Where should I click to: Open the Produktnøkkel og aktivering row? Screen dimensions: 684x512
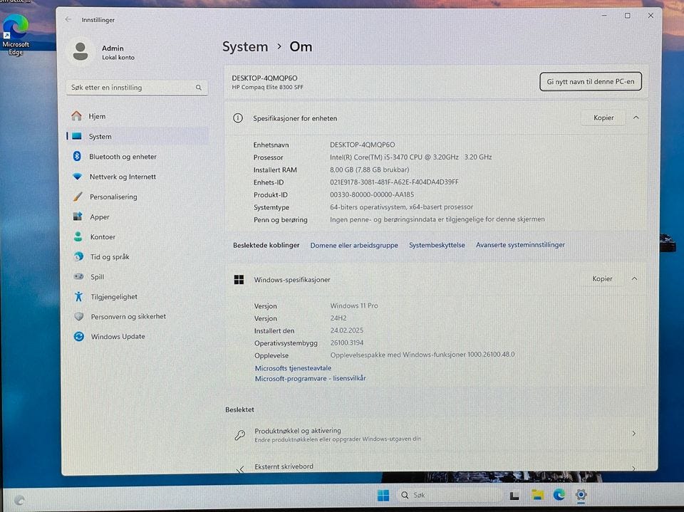(436, 434)
